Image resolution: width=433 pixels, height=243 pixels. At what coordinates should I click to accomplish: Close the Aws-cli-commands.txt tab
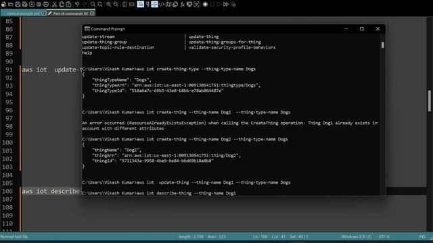92,13
